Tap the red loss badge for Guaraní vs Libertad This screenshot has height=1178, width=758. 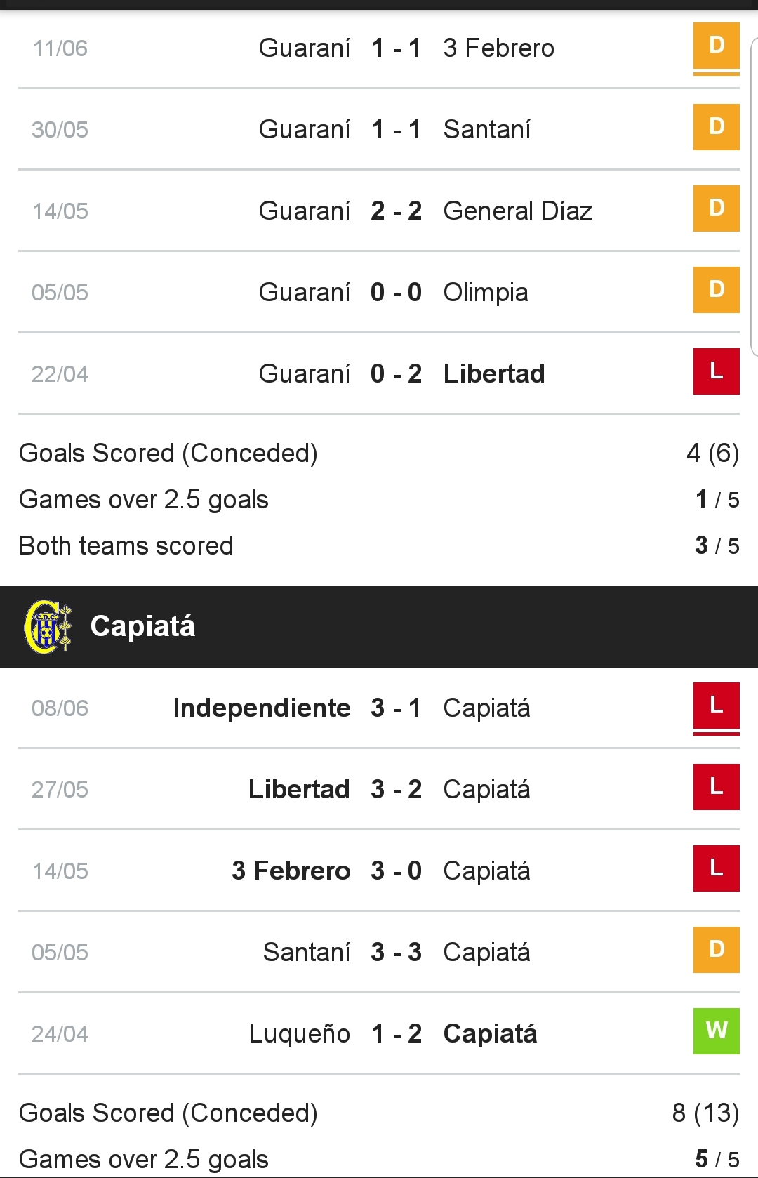point(716,371)
